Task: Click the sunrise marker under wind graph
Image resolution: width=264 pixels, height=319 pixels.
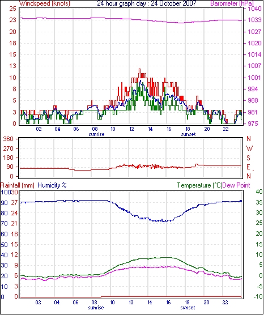Action: point(97,134)
